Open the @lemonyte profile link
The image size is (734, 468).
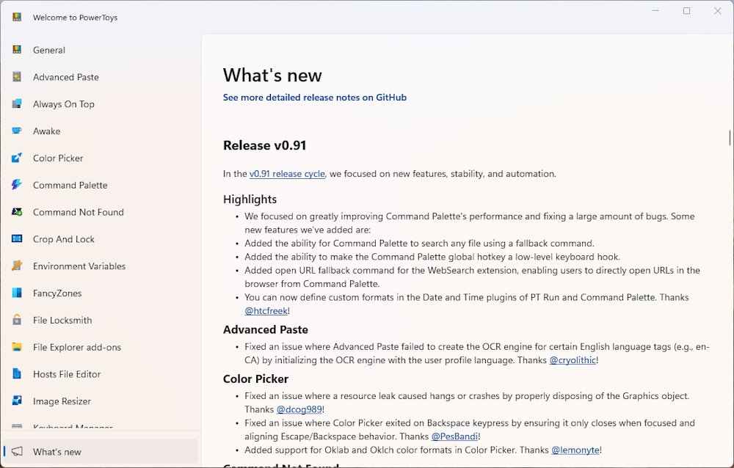[x=575, y=450]
